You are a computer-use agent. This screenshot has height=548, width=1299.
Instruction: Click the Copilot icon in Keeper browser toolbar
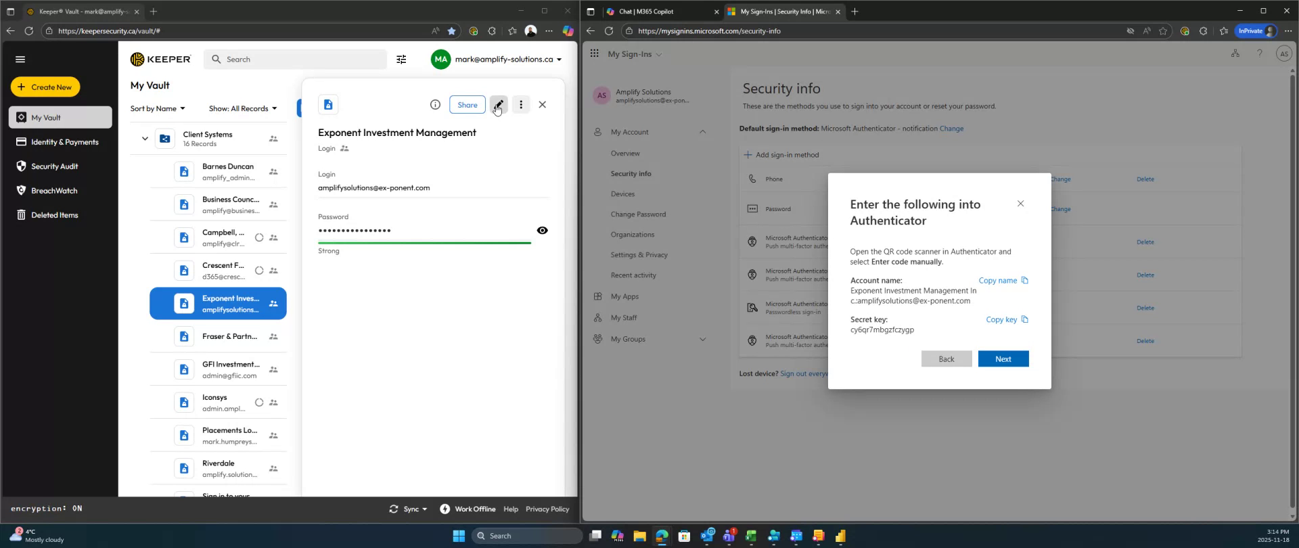click(x=568, y=31)
